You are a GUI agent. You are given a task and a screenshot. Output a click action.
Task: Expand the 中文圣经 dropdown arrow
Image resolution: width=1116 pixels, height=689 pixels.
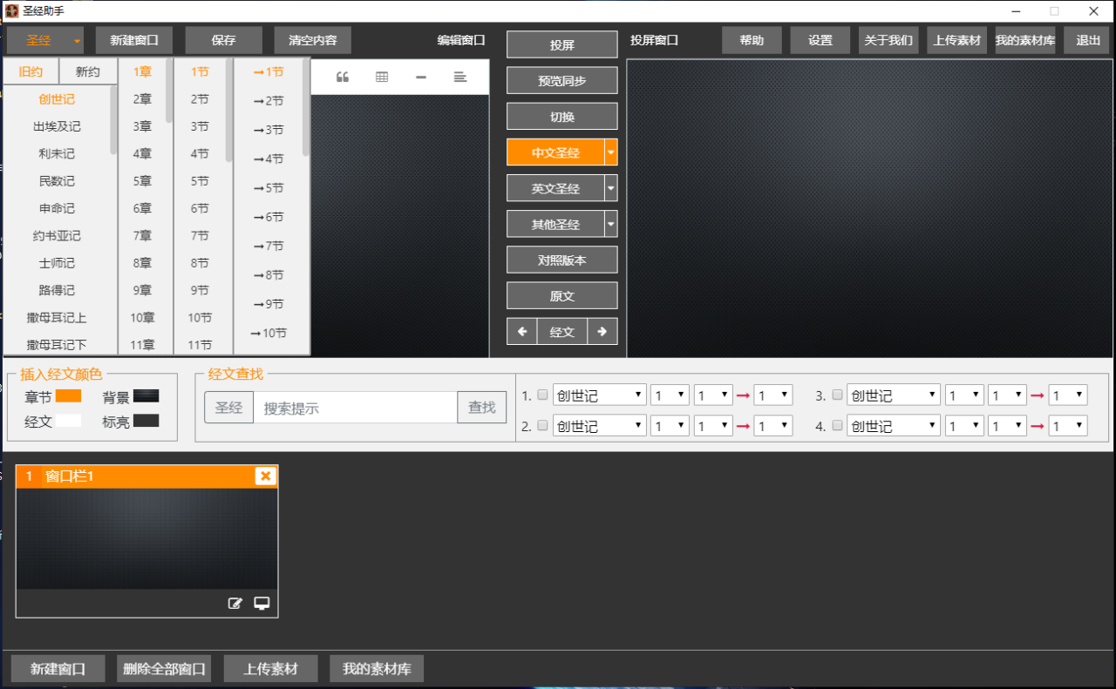tap(611, 152)
